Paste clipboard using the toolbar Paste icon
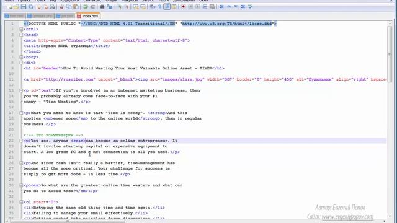Image resolution: width=397 pixels, height=223 pixels. pos(76,7)
